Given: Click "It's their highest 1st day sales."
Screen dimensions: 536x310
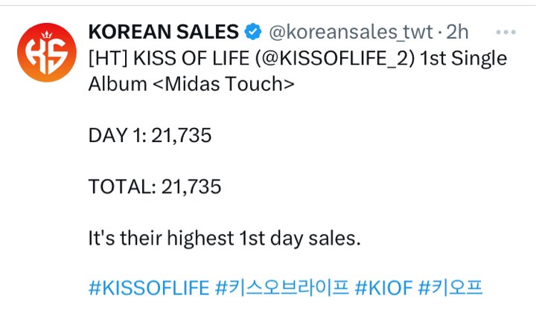Looking at the screenshot, I should (x=225, y=238).
